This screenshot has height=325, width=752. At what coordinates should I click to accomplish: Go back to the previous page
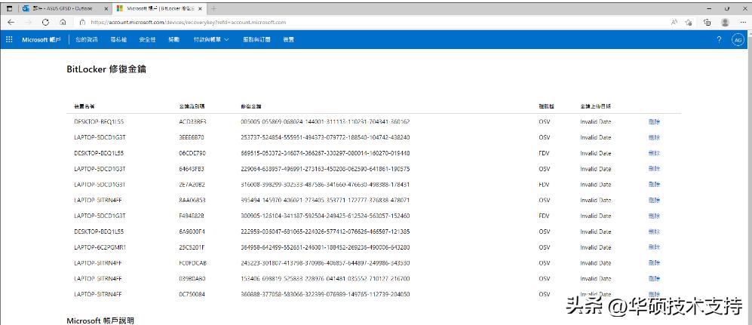coord(11,22)
